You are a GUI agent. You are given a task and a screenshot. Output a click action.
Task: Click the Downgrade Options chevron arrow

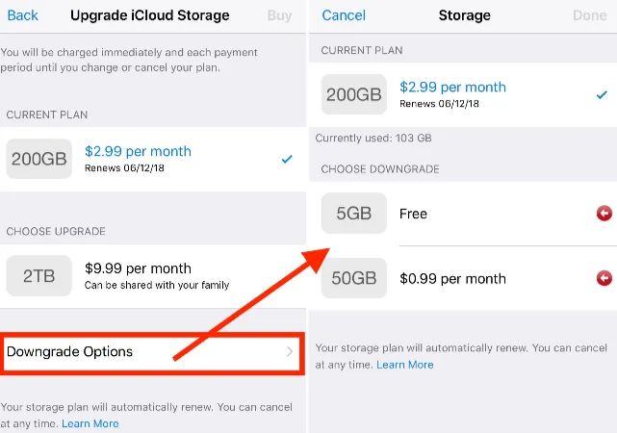[290, 352]
